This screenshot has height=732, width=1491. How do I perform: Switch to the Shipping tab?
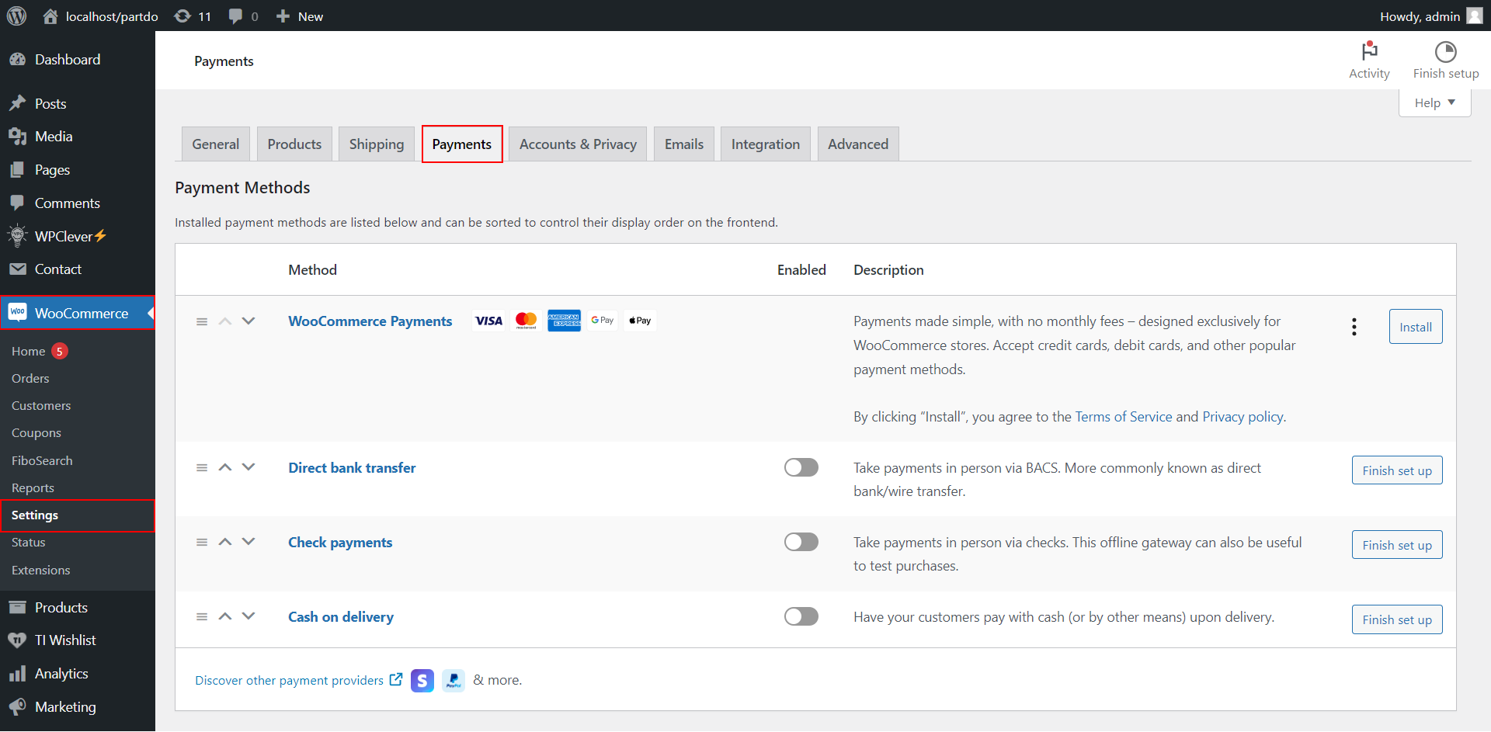(377, 144)
